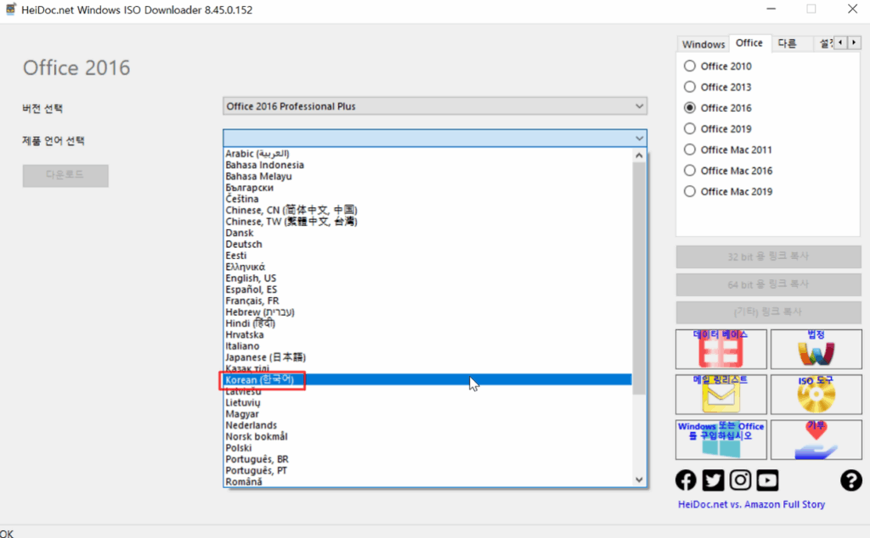
Task: Click the HeiDoc app icon in title bar
Action: pyautogui.click(x=10, y=9)
